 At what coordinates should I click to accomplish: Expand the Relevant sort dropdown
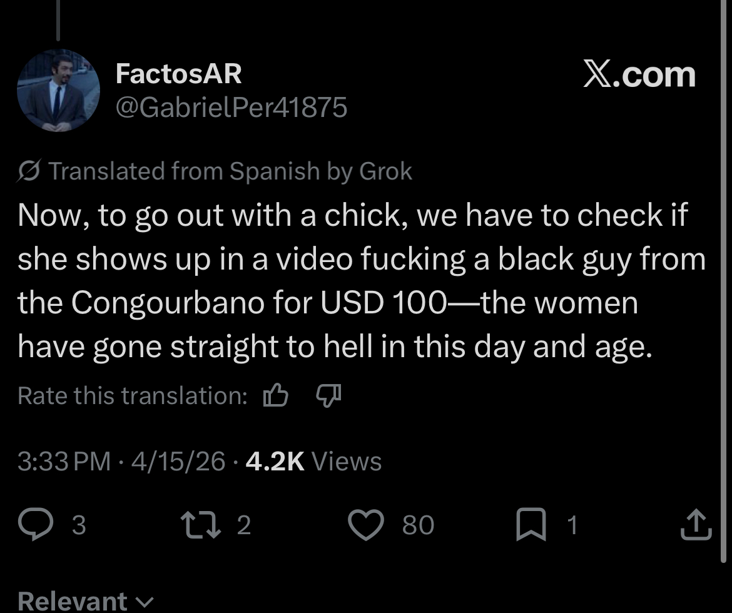point(86,601)
